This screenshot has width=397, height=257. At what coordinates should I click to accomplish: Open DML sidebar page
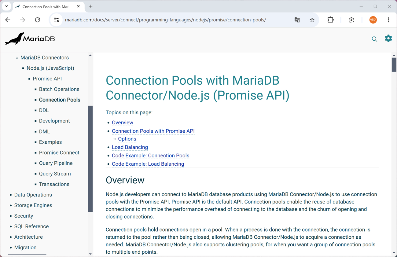tap(44, 131)
